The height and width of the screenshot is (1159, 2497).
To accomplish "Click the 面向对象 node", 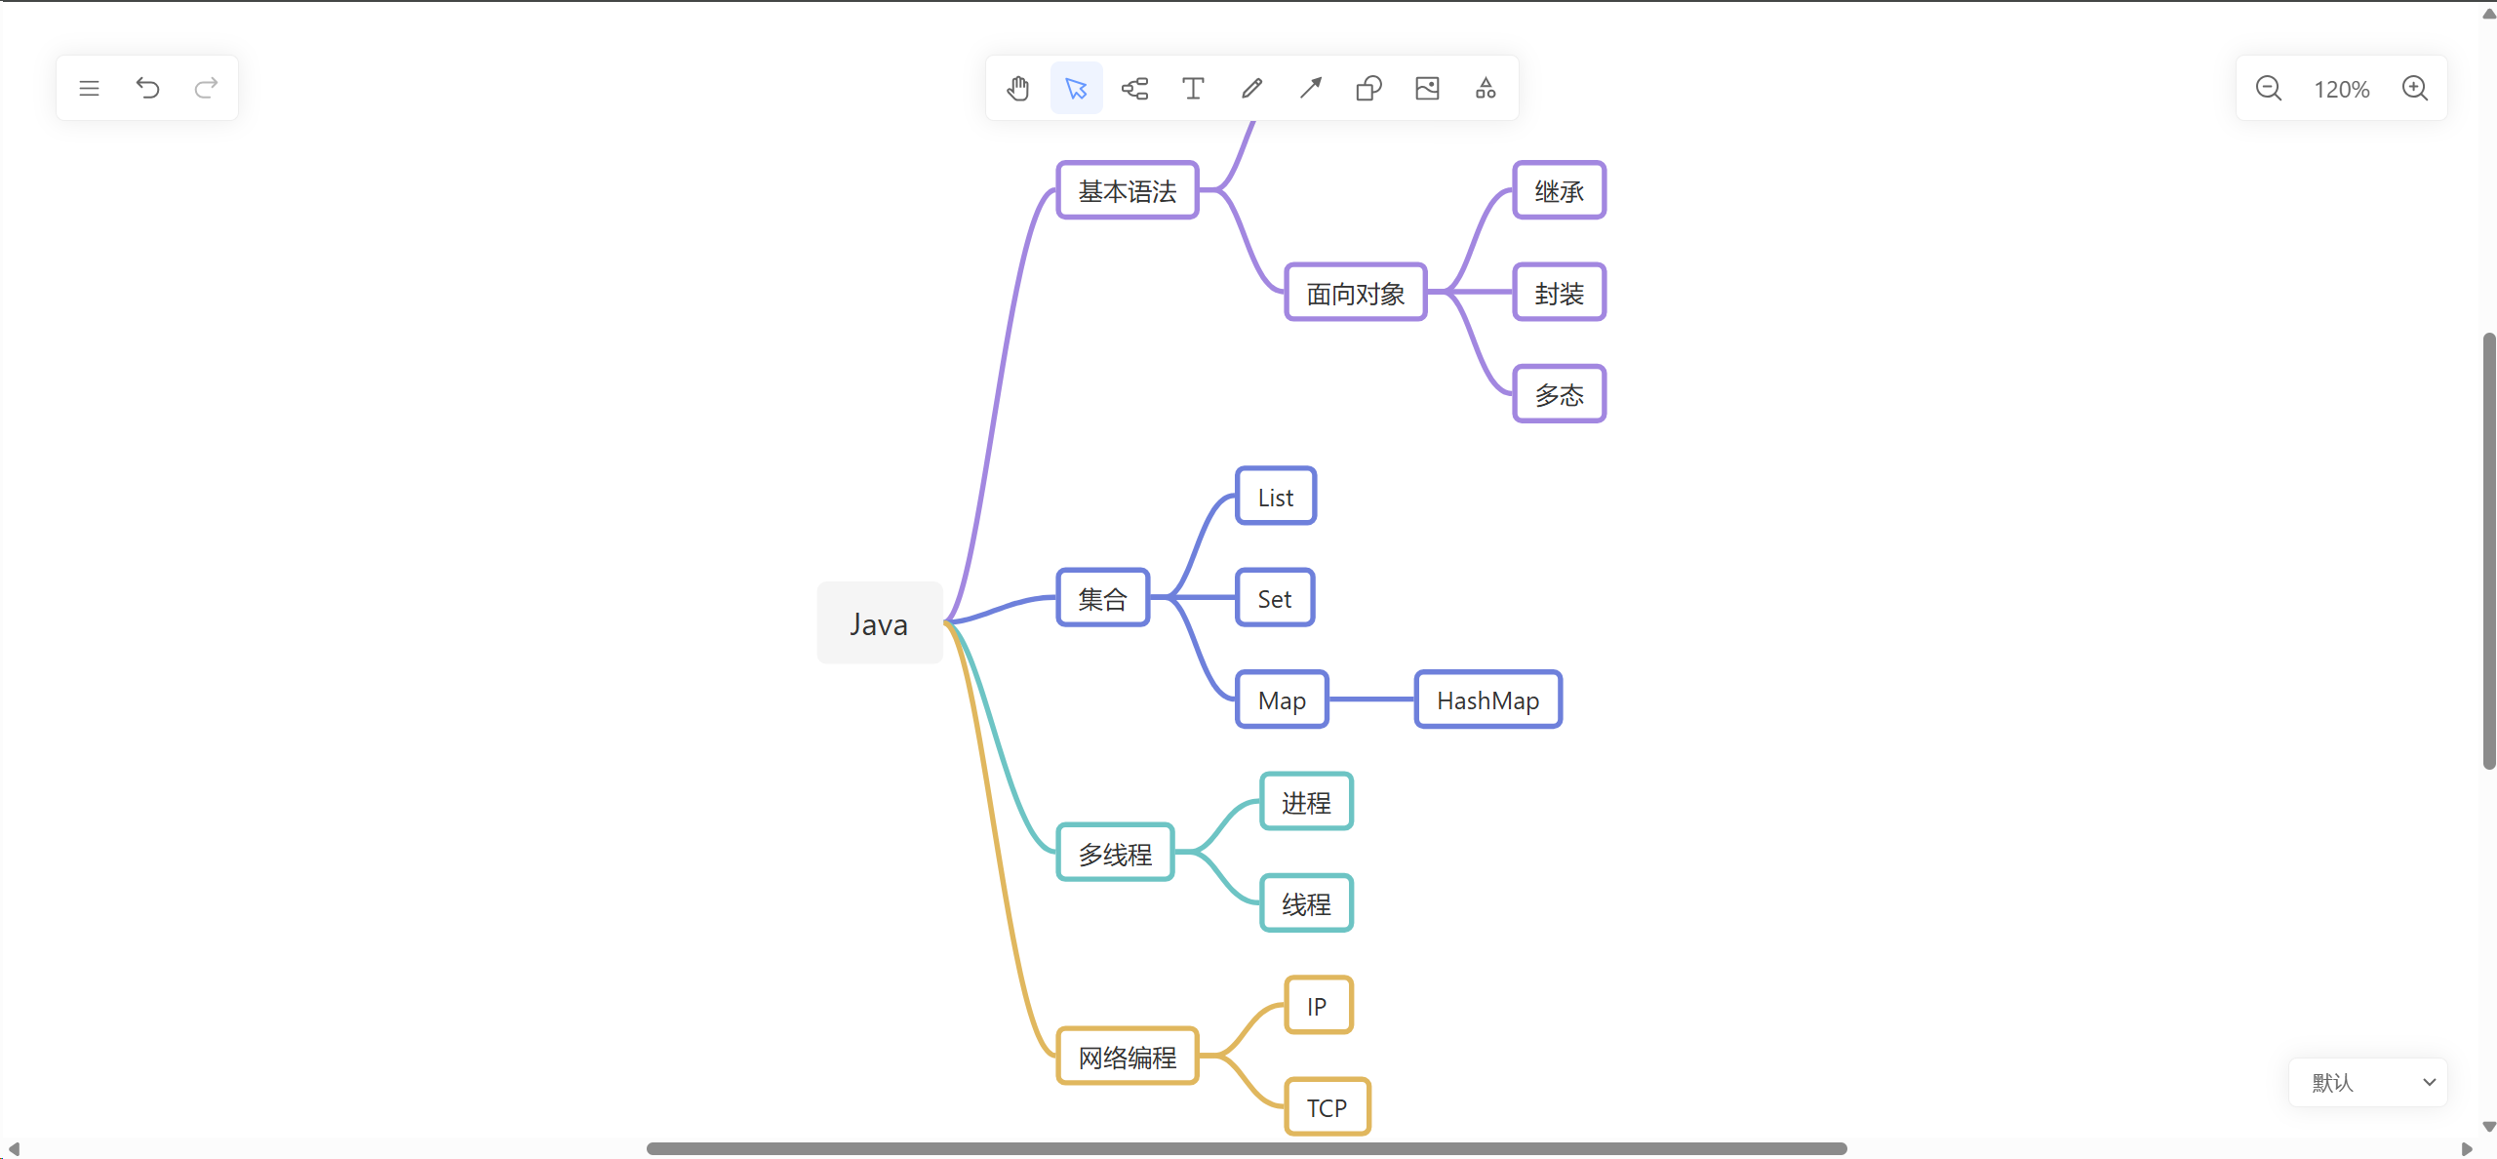I will pos(1355,293).
